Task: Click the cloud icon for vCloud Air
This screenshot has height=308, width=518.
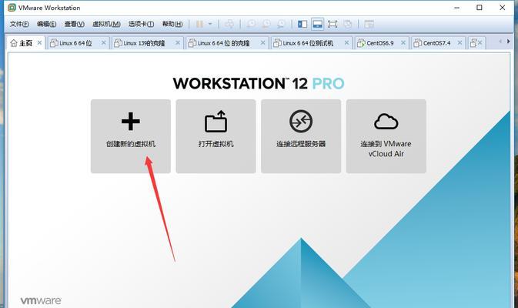Action: [386, 122]
